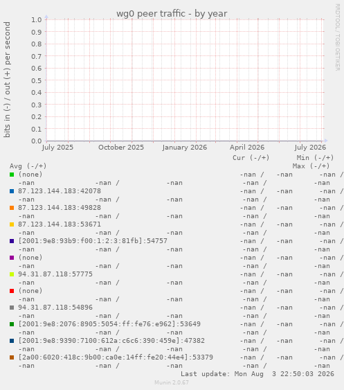Click the navy swatch for peer port 47382
This screenshot has height=390, width=344.
[12, 341]
